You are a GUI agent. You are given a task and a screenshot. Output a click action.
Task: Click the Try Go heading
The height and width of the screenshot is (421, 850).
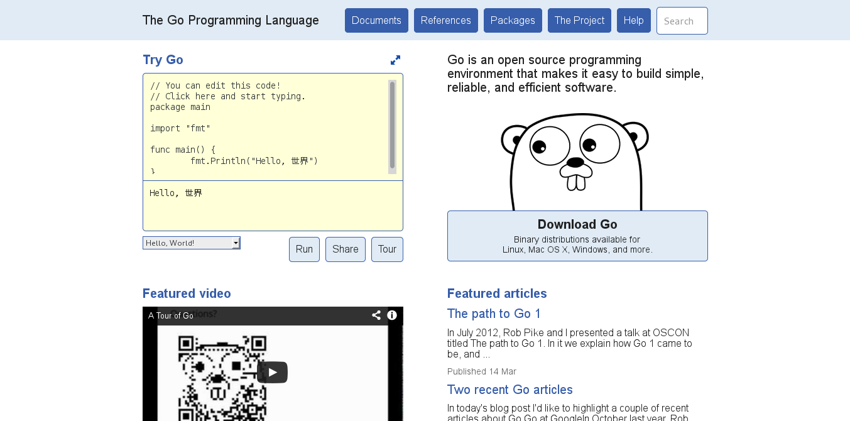(x=163, y=60)
